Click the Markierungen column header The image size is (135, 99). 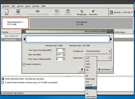[123, 32]
